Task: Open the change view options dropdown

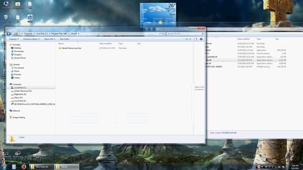Action: pyautogui.click(x=190, y=39)
